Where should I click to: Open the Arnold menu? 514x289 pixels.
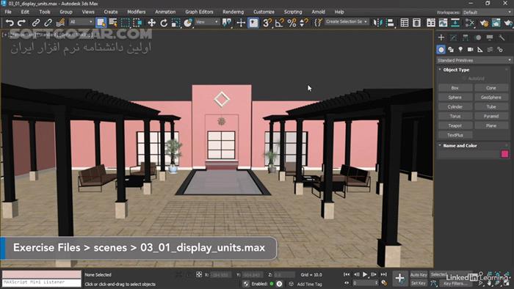pyautogui.click(x=318, y=12)
